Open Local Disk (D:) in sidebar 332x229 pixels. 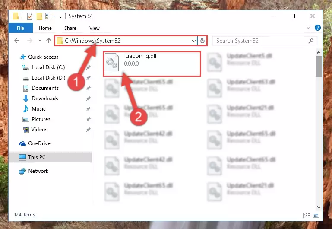coord(48,78)
